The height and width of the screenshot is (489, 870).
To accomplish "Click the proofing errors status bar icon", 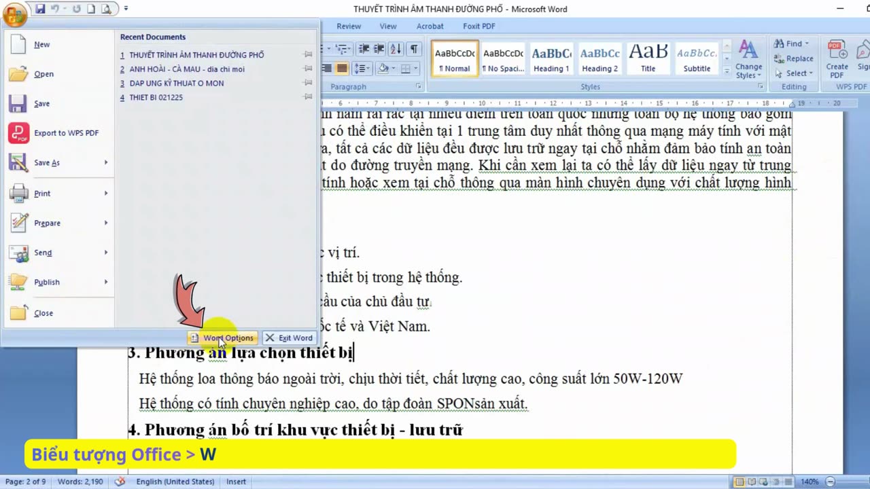I will (x=120, y=482).
